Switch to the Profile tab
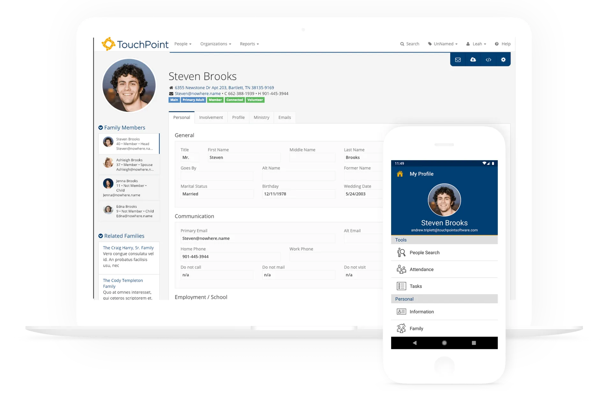Image resolution: width=612 pixels, height=395 pixels. pos(238,117)
